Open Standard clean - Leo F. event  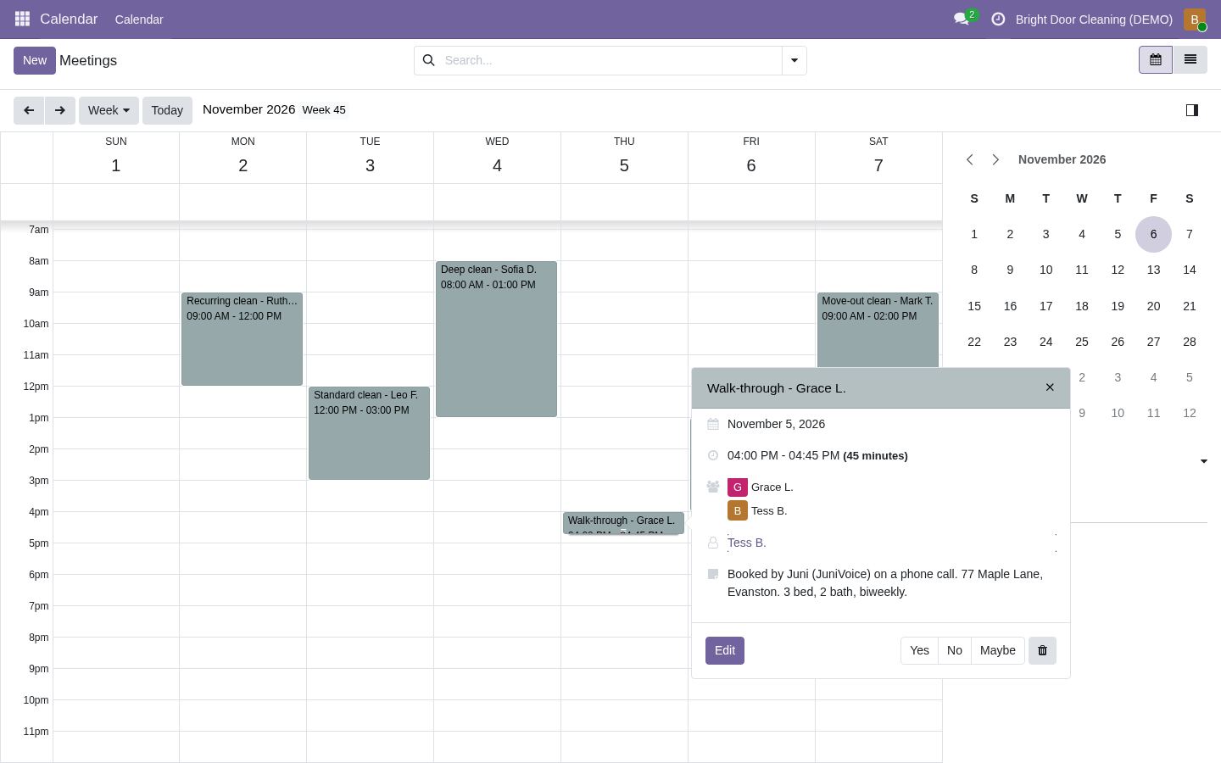(x=369, y=433)
